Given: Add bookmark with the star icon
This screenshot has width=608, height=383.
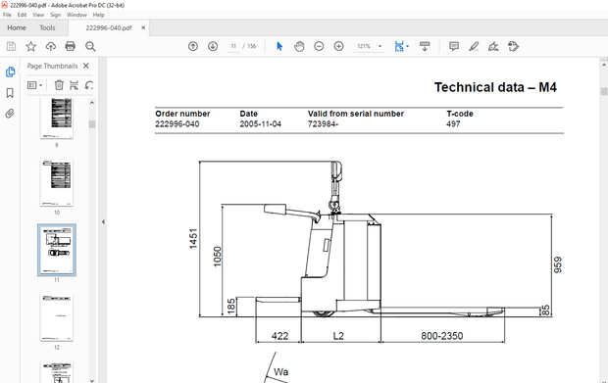Looking at the screenshot, I should [x=31, y=46].
